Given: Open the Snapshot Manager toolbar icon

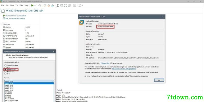Looking at the screenshot, I should tap(53, 5).
